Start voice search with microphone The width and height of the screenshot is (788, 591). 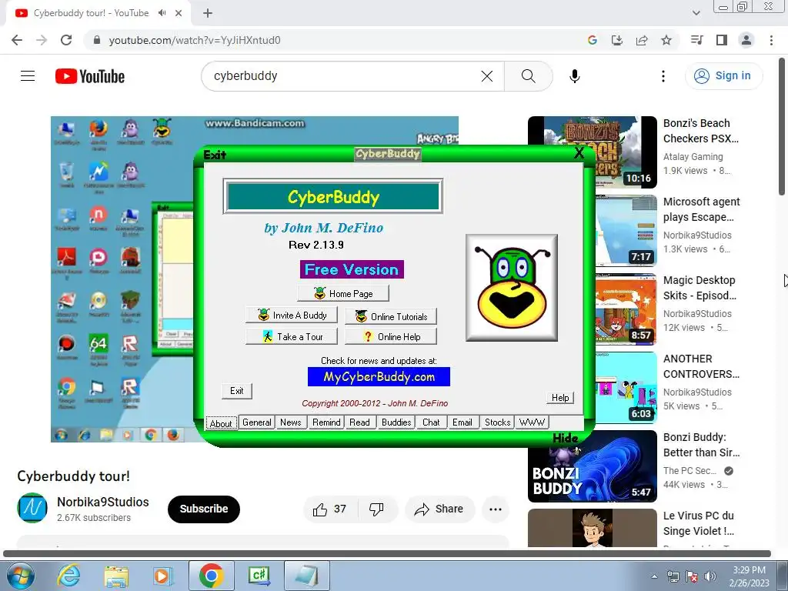pyautogui.click(x=574, y=76)
